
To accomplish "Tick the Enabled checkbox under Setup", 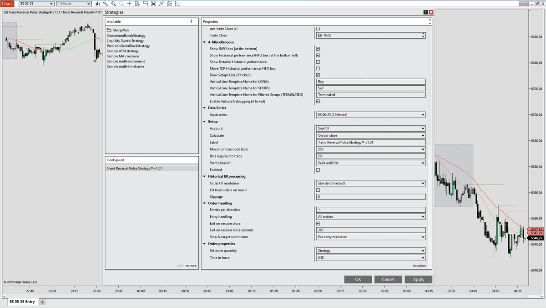I will (x=318, y=170).
